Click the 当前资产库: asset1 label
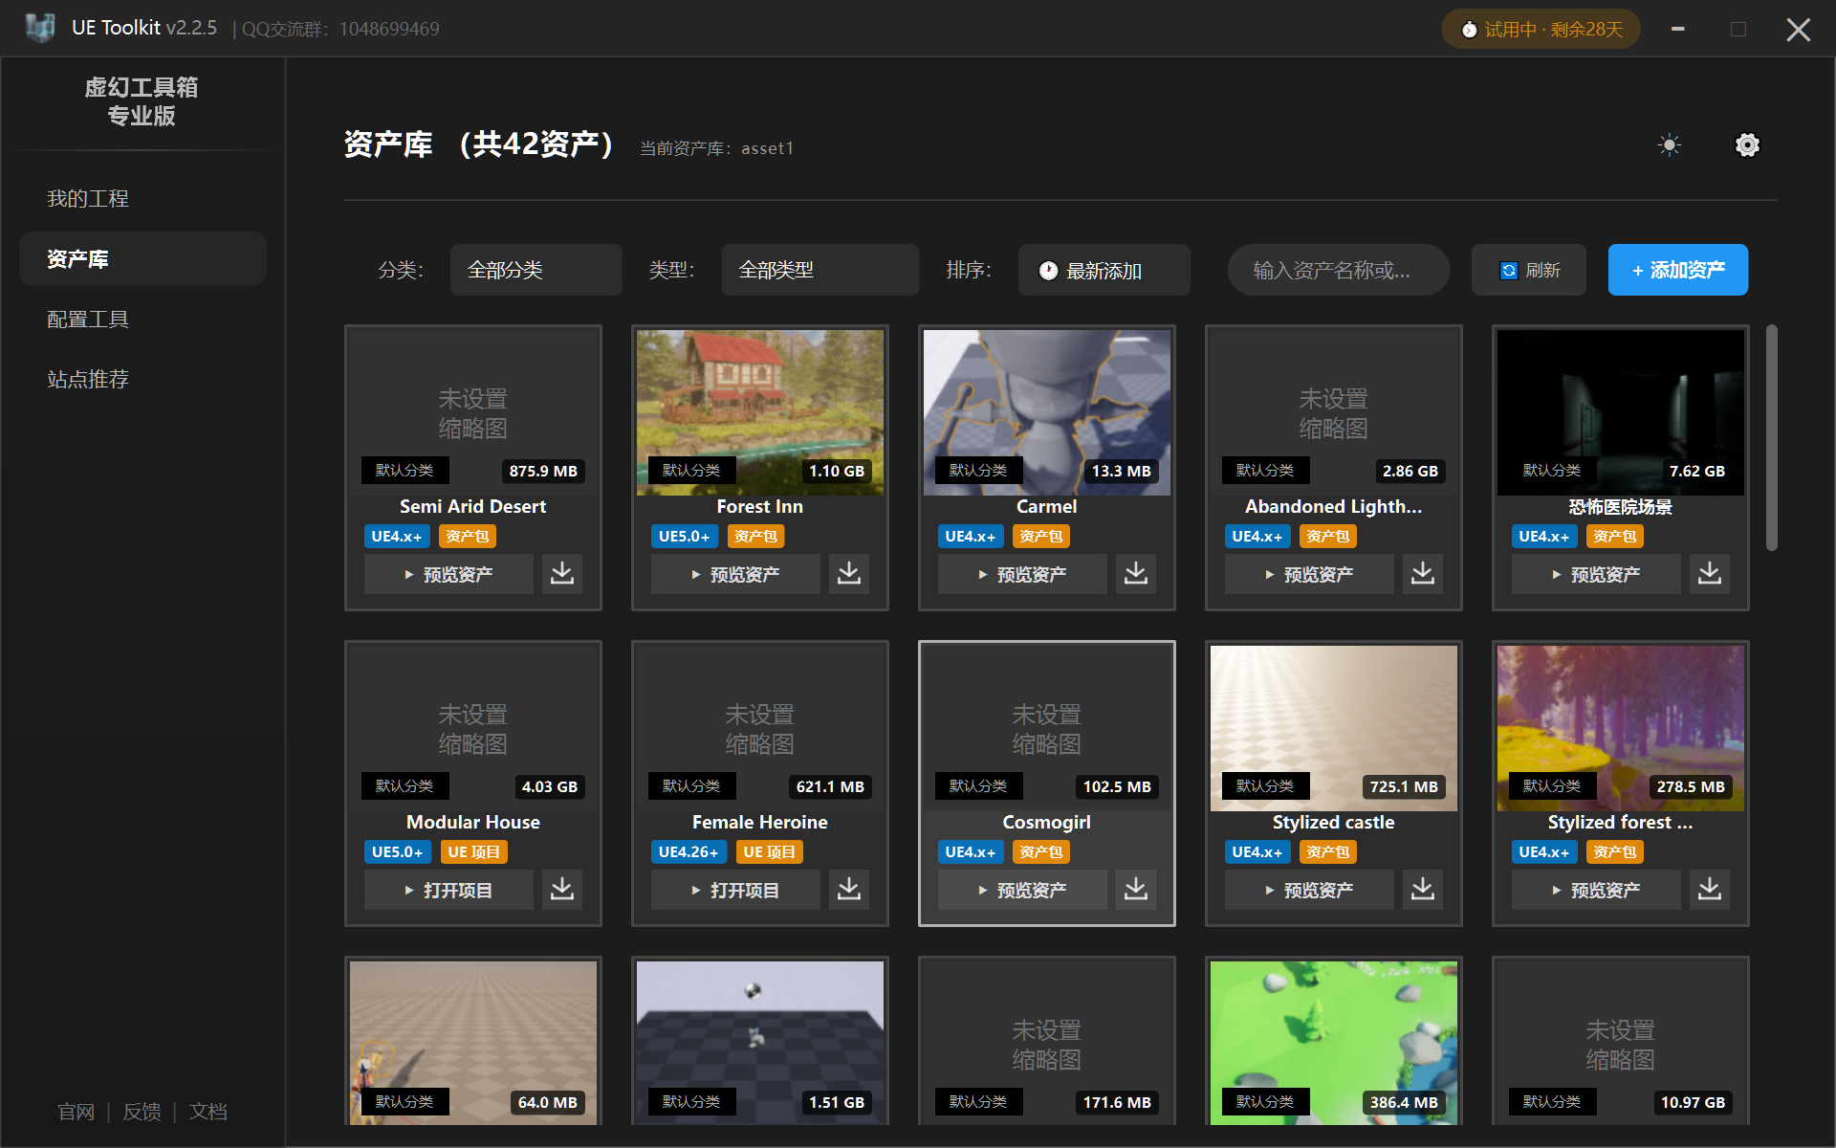 [716, 148]
